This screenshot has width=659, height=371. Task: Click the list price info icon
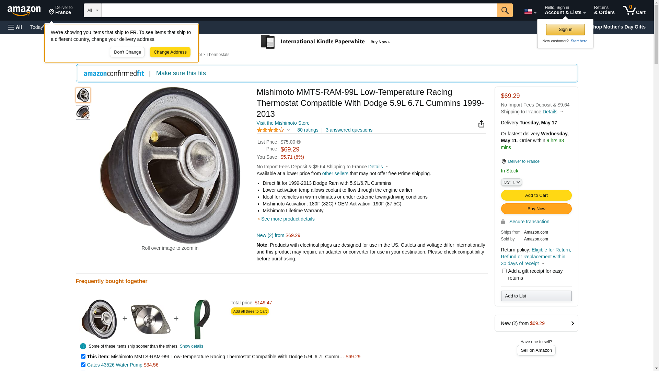pyautogui.click(x=299, y=142)
